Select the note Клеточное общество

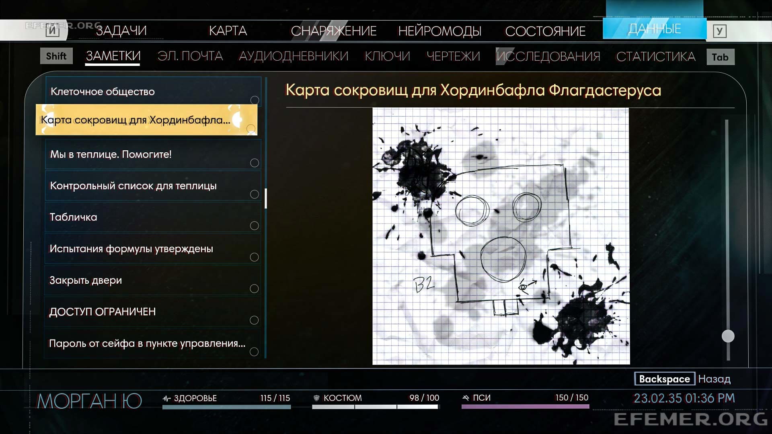tap(153, 92)
